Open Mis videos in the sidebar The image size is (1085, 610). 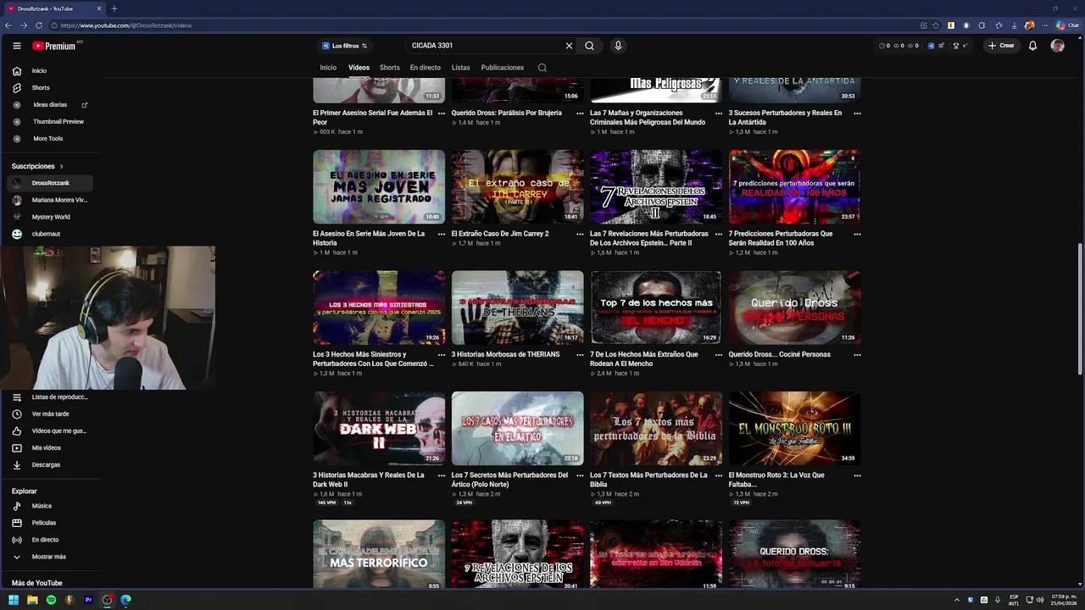click(x=51, y=448)
